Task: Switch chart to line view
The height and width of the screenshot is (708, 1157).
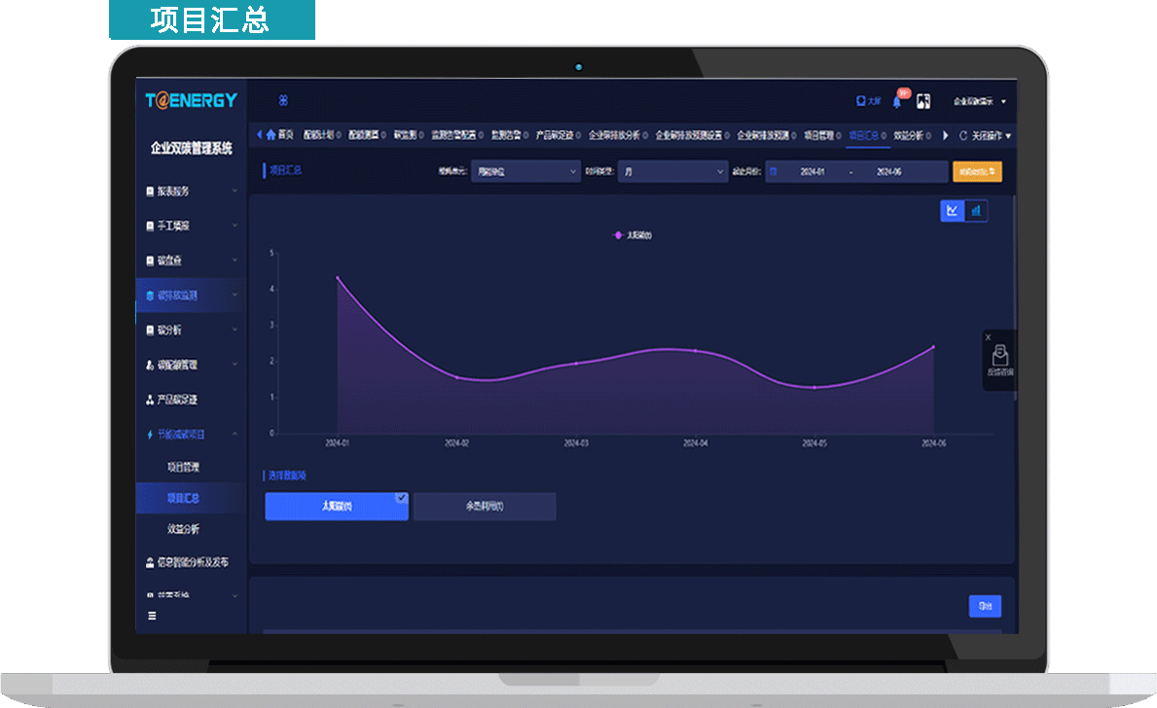Action: 953,211
